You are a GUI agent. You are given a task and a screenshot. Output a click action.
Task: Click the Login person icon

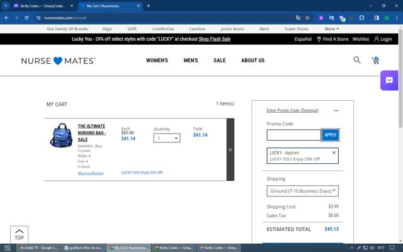point(377,39)
